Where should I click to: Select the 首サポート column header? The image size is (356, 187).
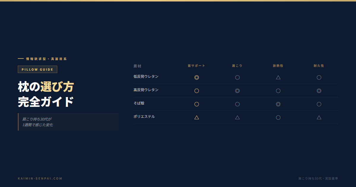pos(196,66)
